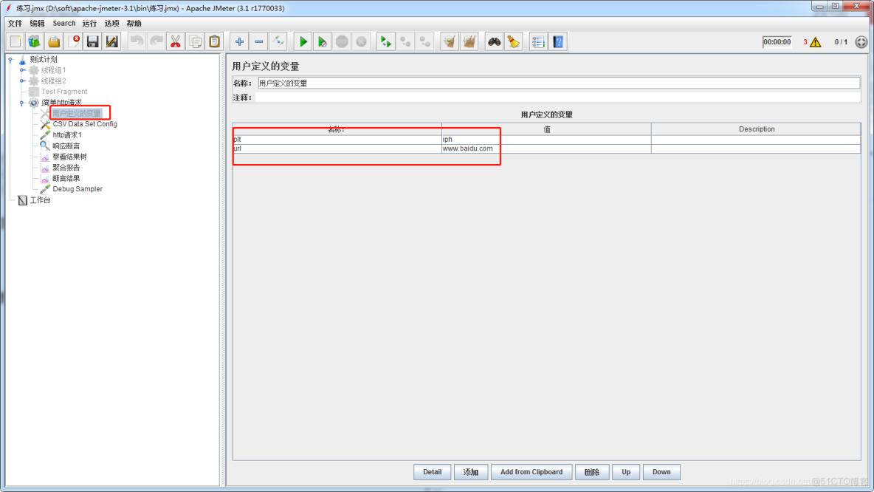
Task: Toggle the error log via warning triangle
Action: click(x=814, y=41)
